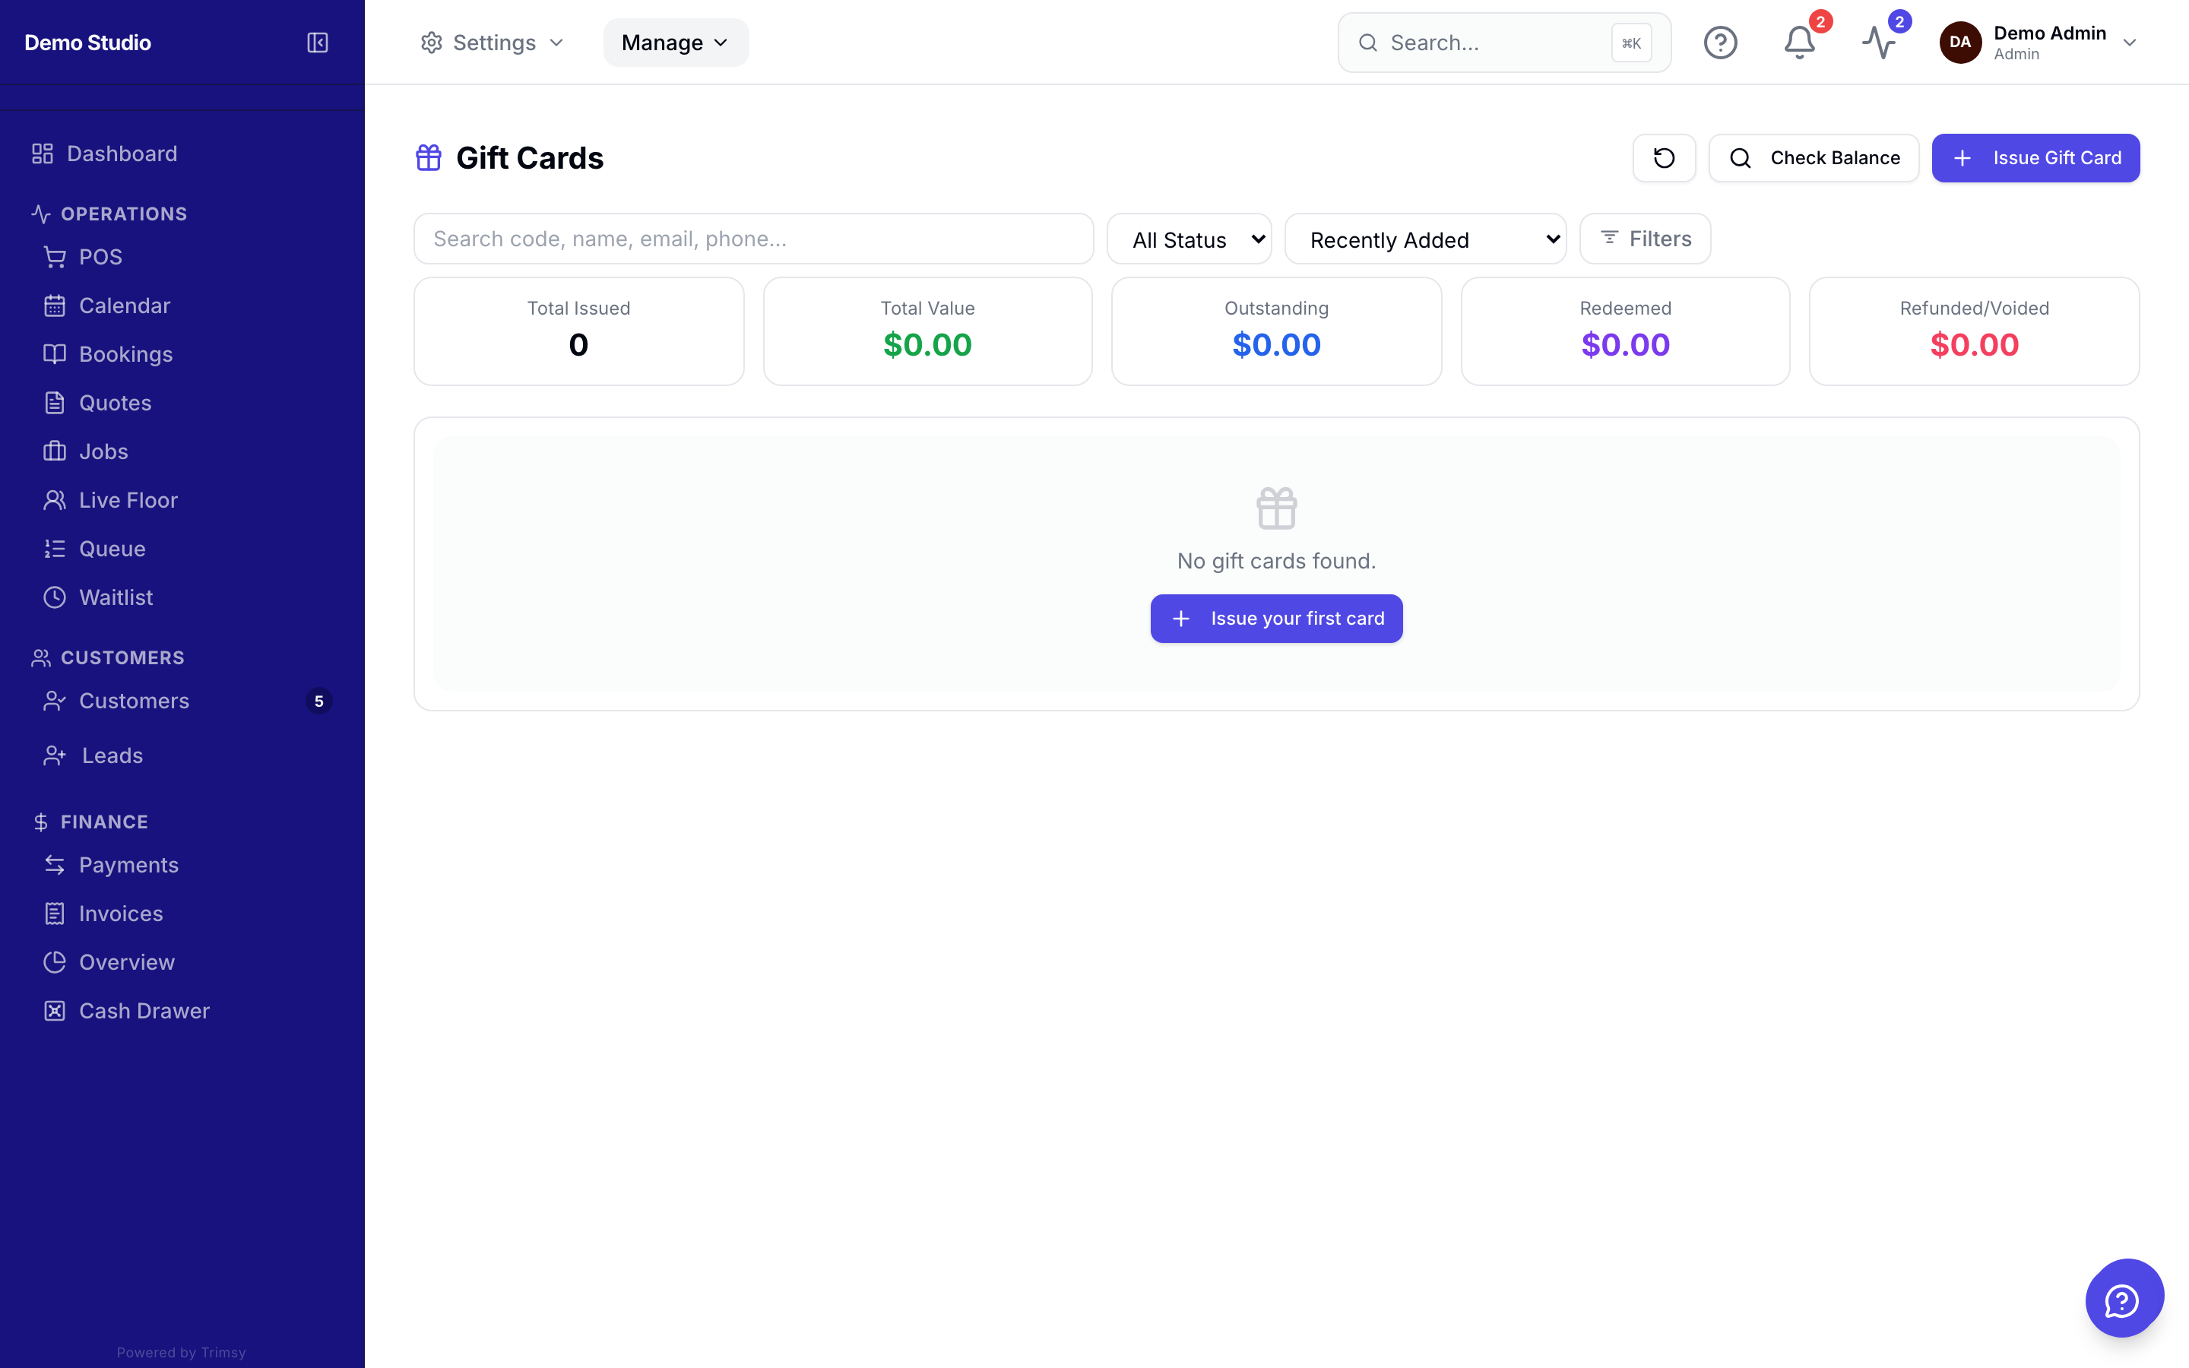Click the Refunded/Voided stat card
The height and width of the screenshot is (1368, 2189).
click(1974, 331)
